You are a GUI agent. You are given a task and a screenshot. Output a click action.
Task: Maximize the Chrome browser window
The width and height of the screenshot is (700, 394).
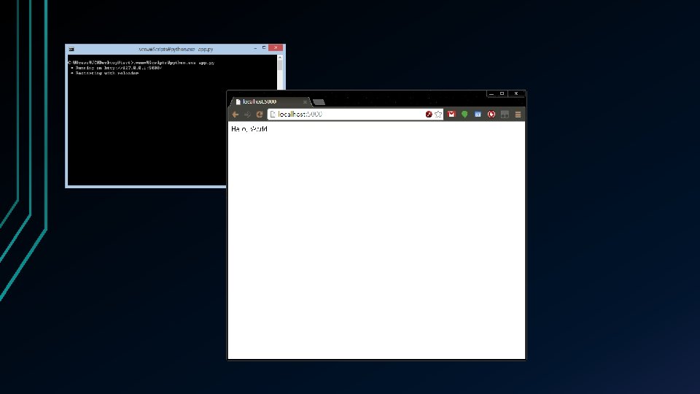point(502,93)
